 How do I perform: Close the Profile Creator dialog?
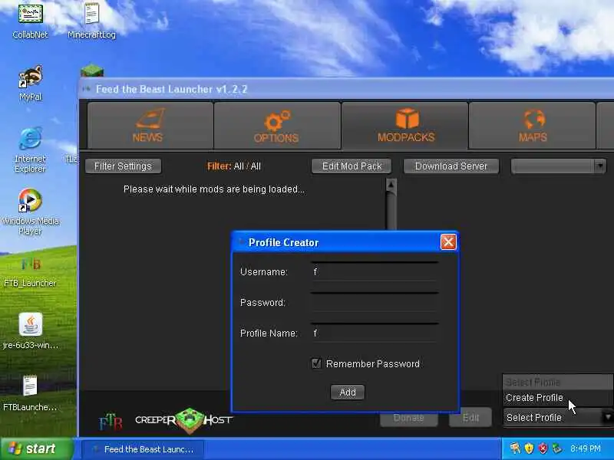[x=448, y=242]
